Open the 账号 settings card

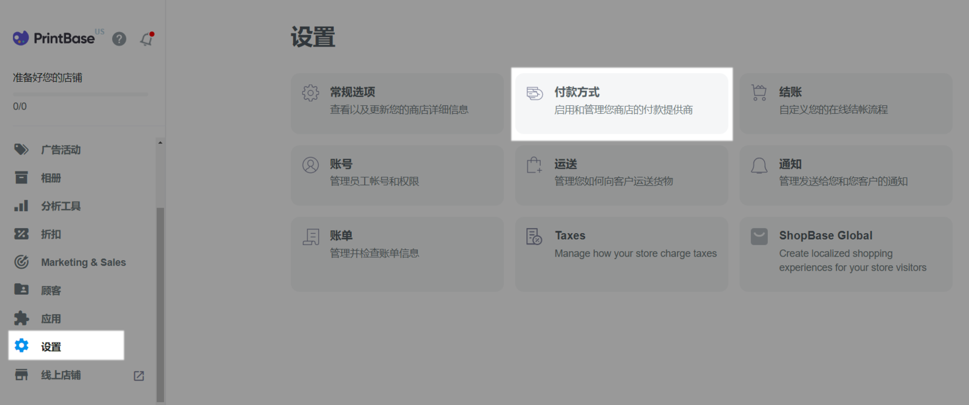tap(397, 175)
